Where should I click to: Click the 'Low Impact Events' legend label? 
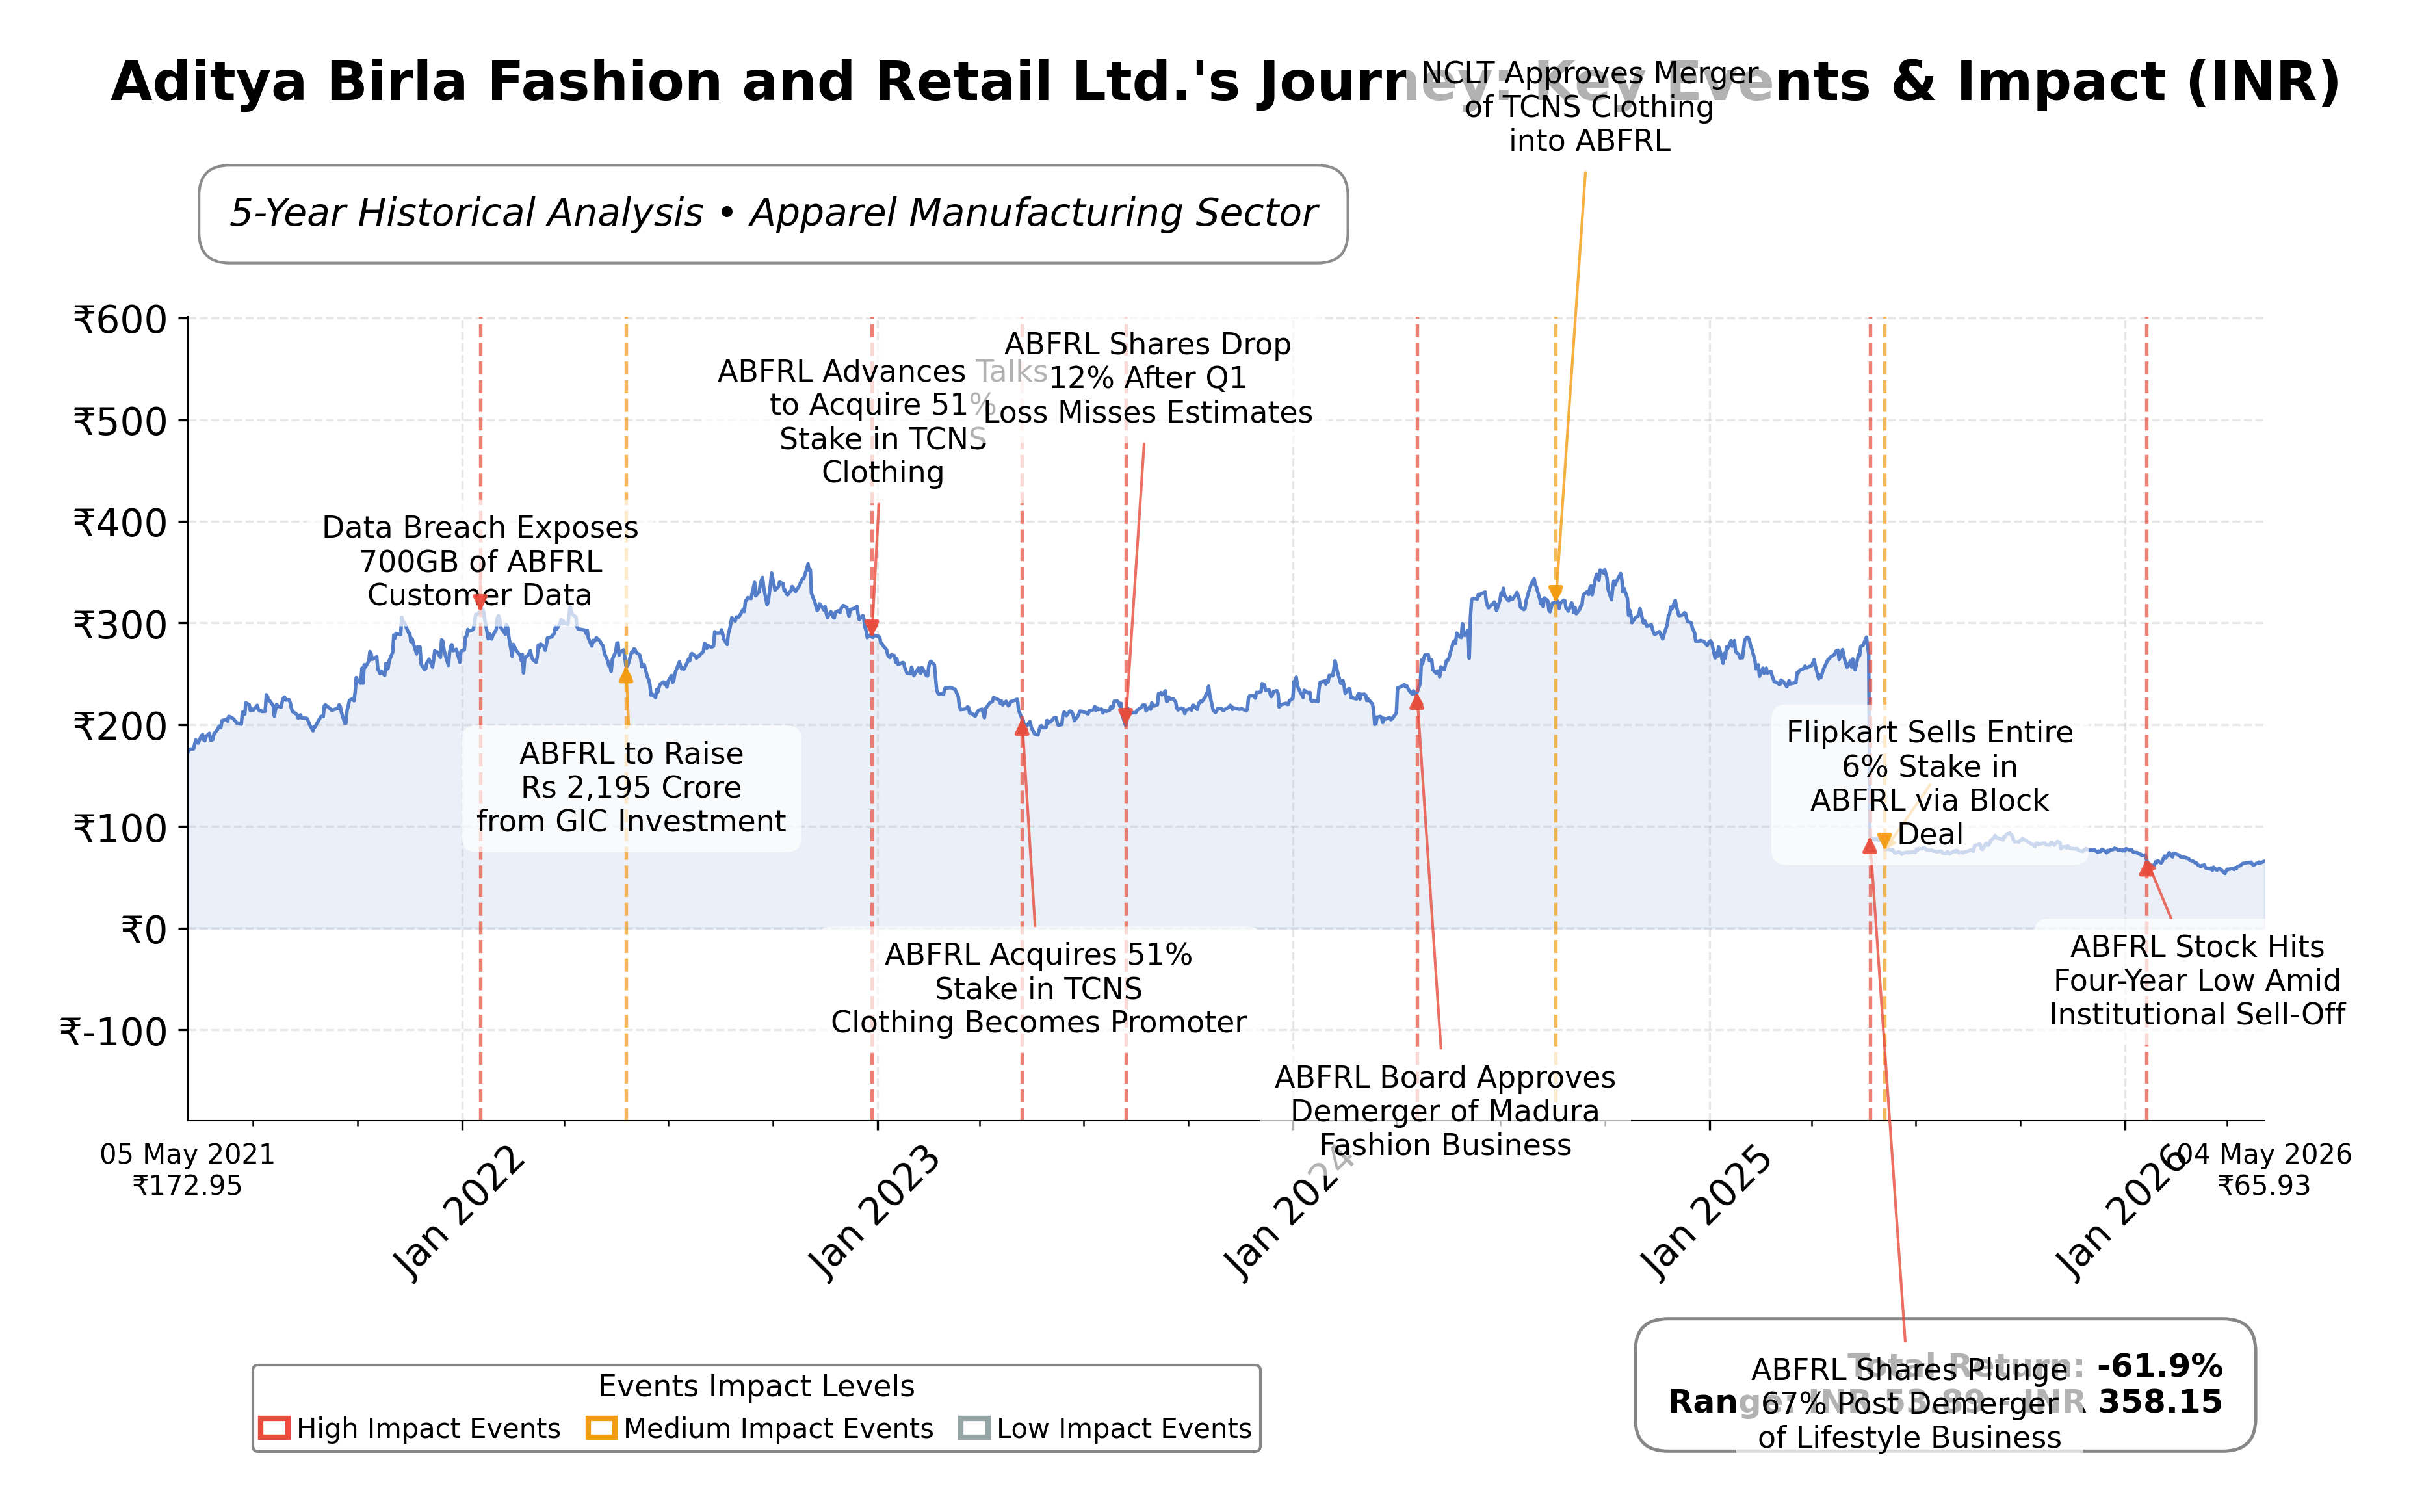pyautogui.click(x=1124, y=1428)
